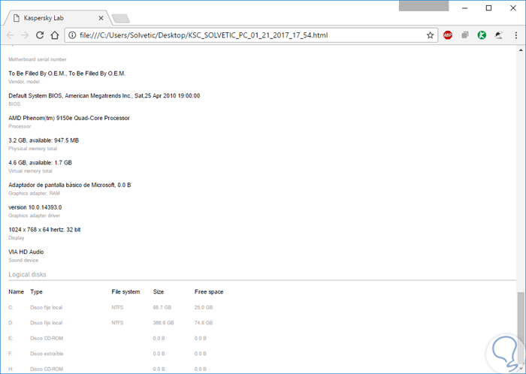Click the 'Free space' column header
The width and height of the screenshot is (526, 374).
(x=209, y=292)
